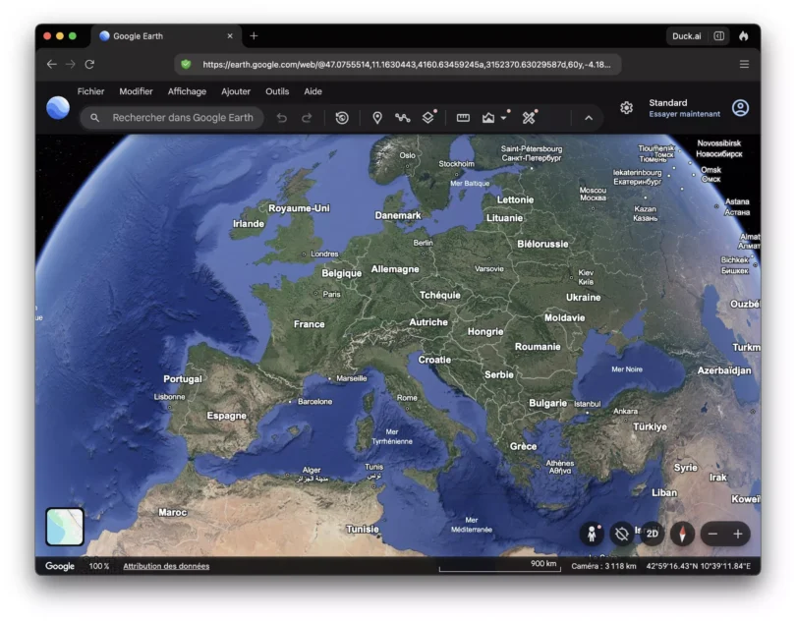Click the account profile icon

740,108
